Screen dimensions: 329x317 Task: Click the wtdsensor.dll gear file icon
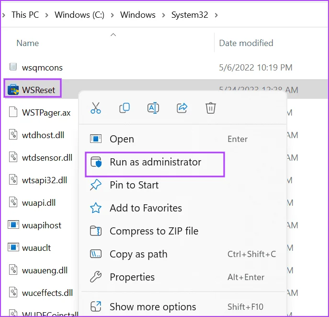pyautogui.click(x=13, y=157)
